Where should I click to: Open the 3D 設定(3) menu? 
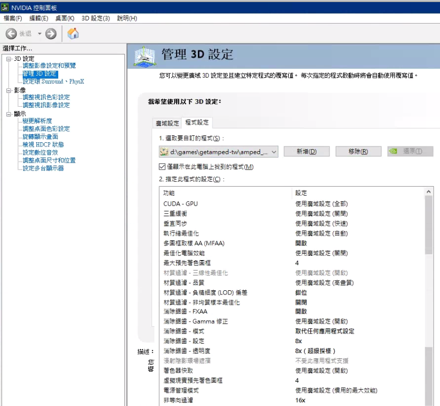(96, 18)
